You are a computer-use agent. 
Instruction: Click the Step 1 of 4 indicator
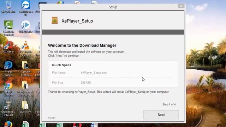click(169, 104)
